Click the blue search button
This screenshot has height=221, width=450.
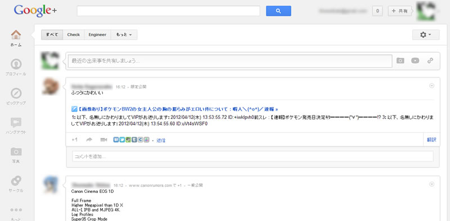(278, 11)
